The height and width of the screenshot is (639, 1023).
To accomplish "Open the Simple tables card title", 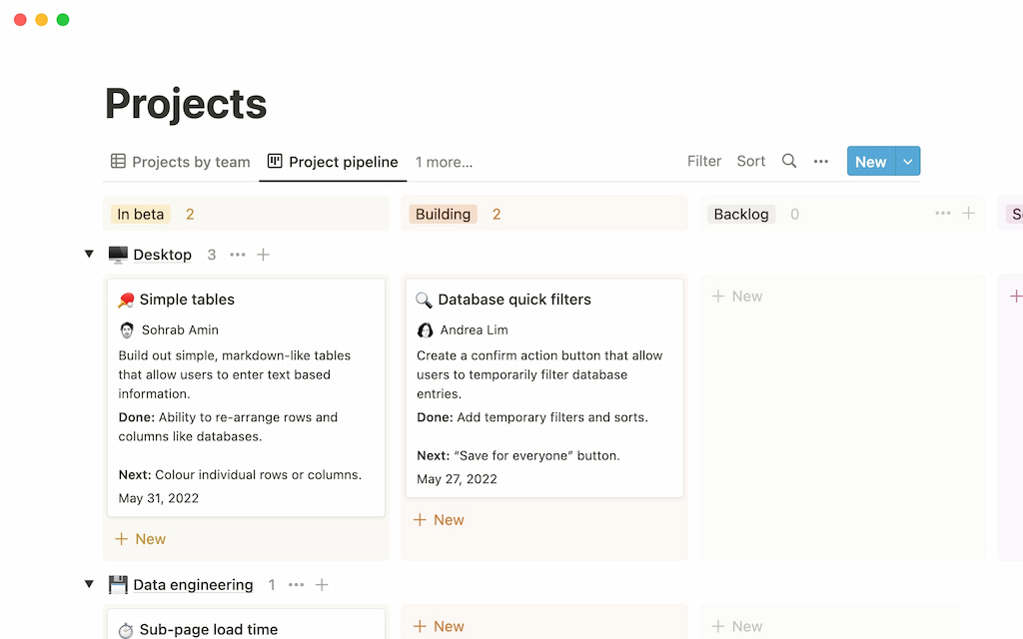I will [x=187, y=300].
